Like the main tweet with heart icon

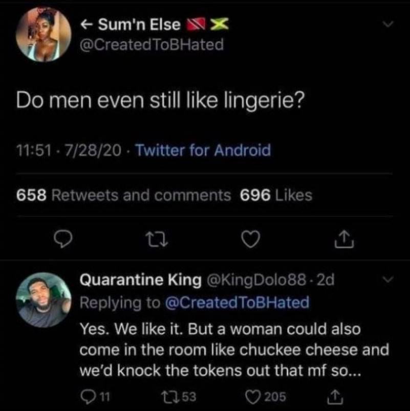(x=251, y=239)
